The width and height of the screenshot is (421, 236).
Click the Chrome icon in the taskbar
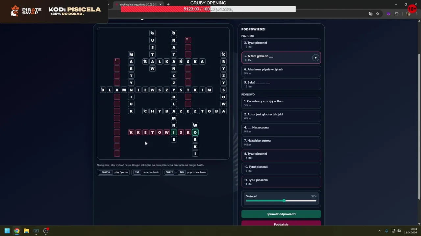[17, 231]
